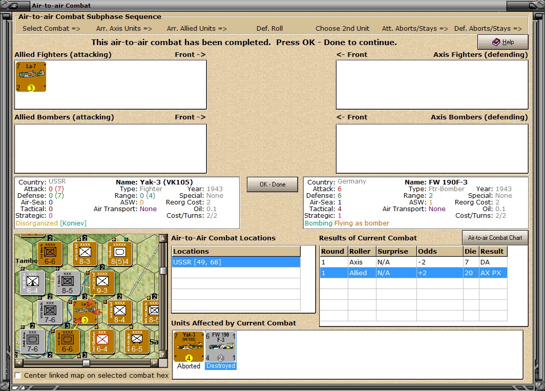This screenshot has height=391, width=545.
Task: Enable center linked map on combat hex
Action: [18, 376]
